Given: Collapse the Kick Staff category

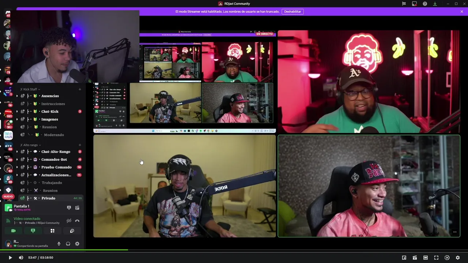Looking at the screenshot, I should pyautogui.click(x=30, y=89).
